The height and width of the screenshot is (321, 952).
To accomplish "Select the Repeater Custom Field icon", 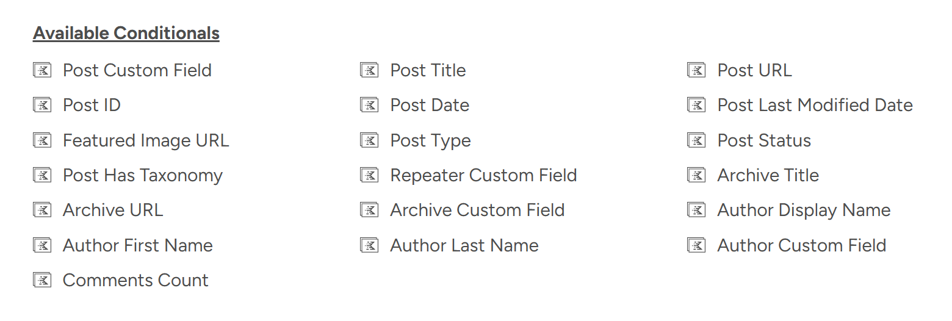I will (x=369, y=175).
